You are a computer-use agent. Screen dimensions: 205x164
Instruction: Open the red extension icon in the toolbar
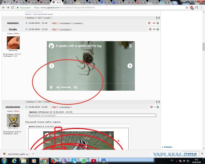[x=192, y=8]
